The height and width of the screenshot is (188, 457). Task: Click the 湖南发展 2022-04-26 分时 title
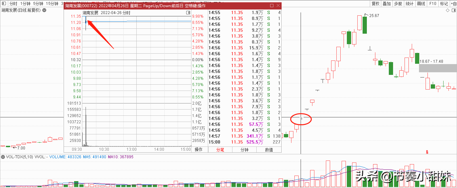(x=106, y=13)
